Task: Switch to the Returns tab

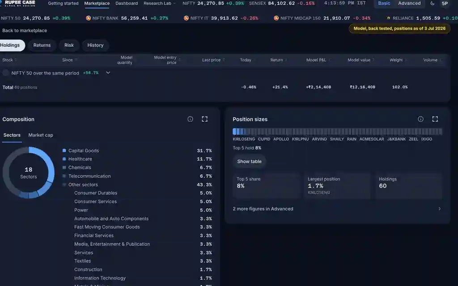Action: click(x=42, y=45)
